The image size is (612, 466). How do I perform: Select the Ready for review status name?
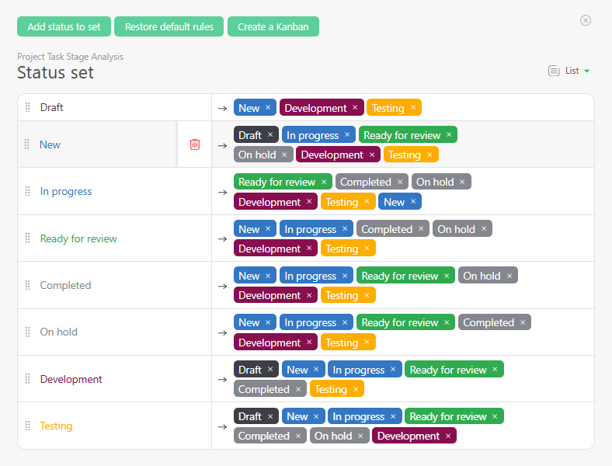[78, 238]
